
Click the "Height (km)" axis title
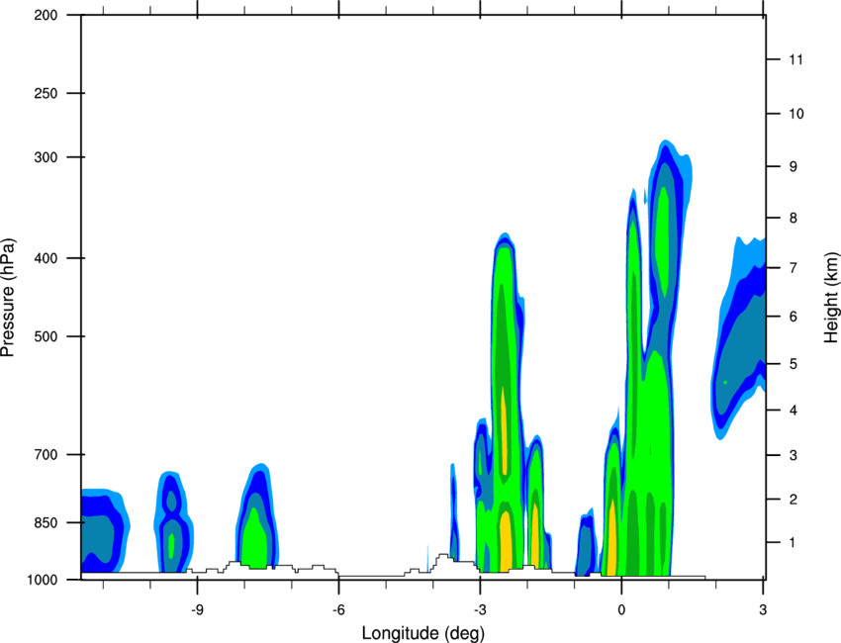pyautogui.click(x=831, y=297)
